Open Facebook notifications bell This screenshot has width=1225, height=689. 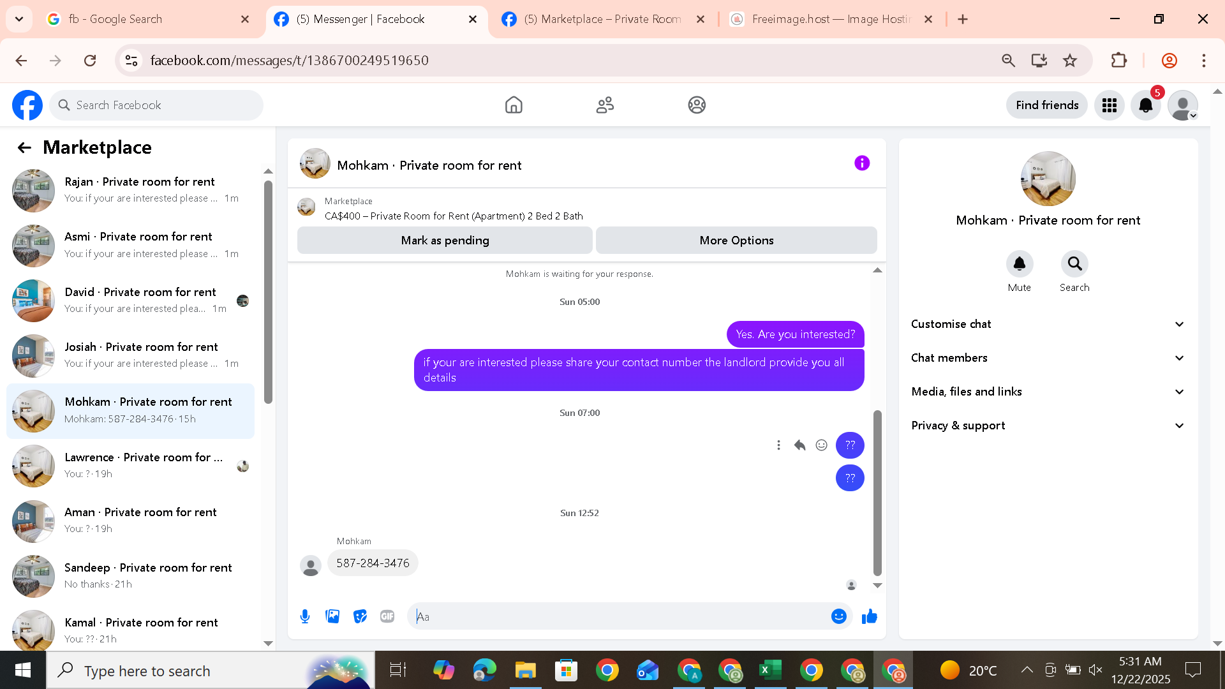tap(1146, 105)
